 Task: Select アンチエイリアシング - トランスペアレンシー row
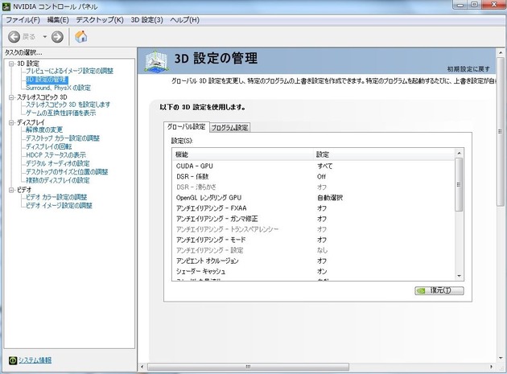pyautogui.click(x=314, y=229)
